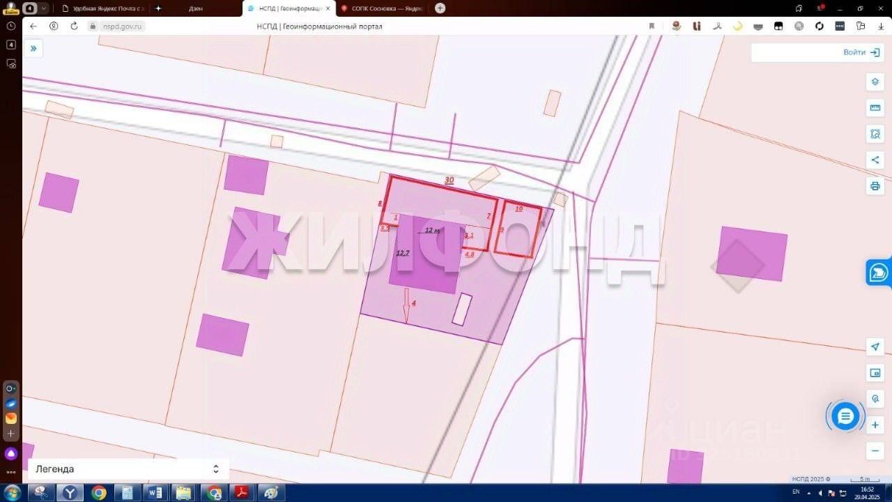Click the Войти login button

[x=861, y=52]
